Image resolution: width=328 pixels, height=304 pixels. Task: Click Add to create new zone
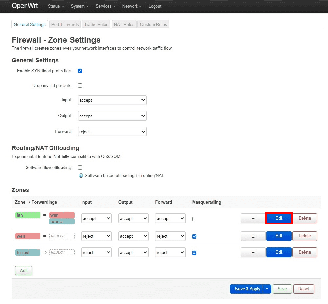tap(24, 271)
